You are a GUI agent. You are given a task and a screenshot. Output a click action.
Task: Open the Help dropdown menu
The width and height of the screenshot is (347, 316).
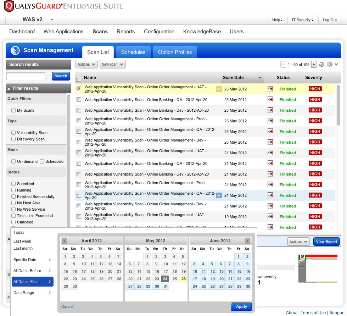(x=277, y=20)
